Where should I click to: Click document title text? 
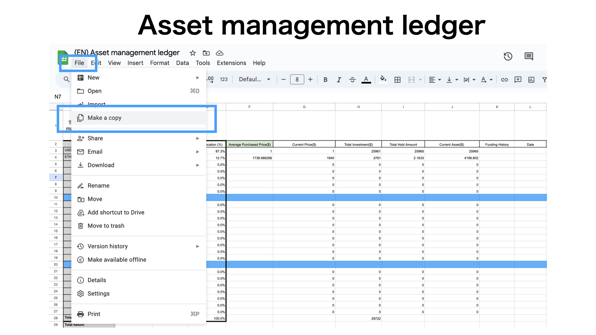click(127, 53)
